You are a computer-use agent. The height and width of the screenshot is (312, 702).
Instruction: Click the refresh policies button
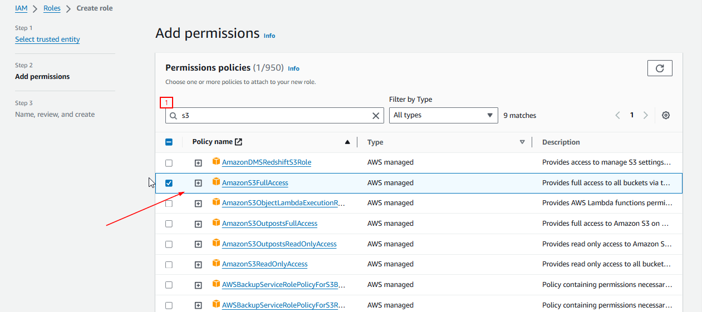coord(660,68)
